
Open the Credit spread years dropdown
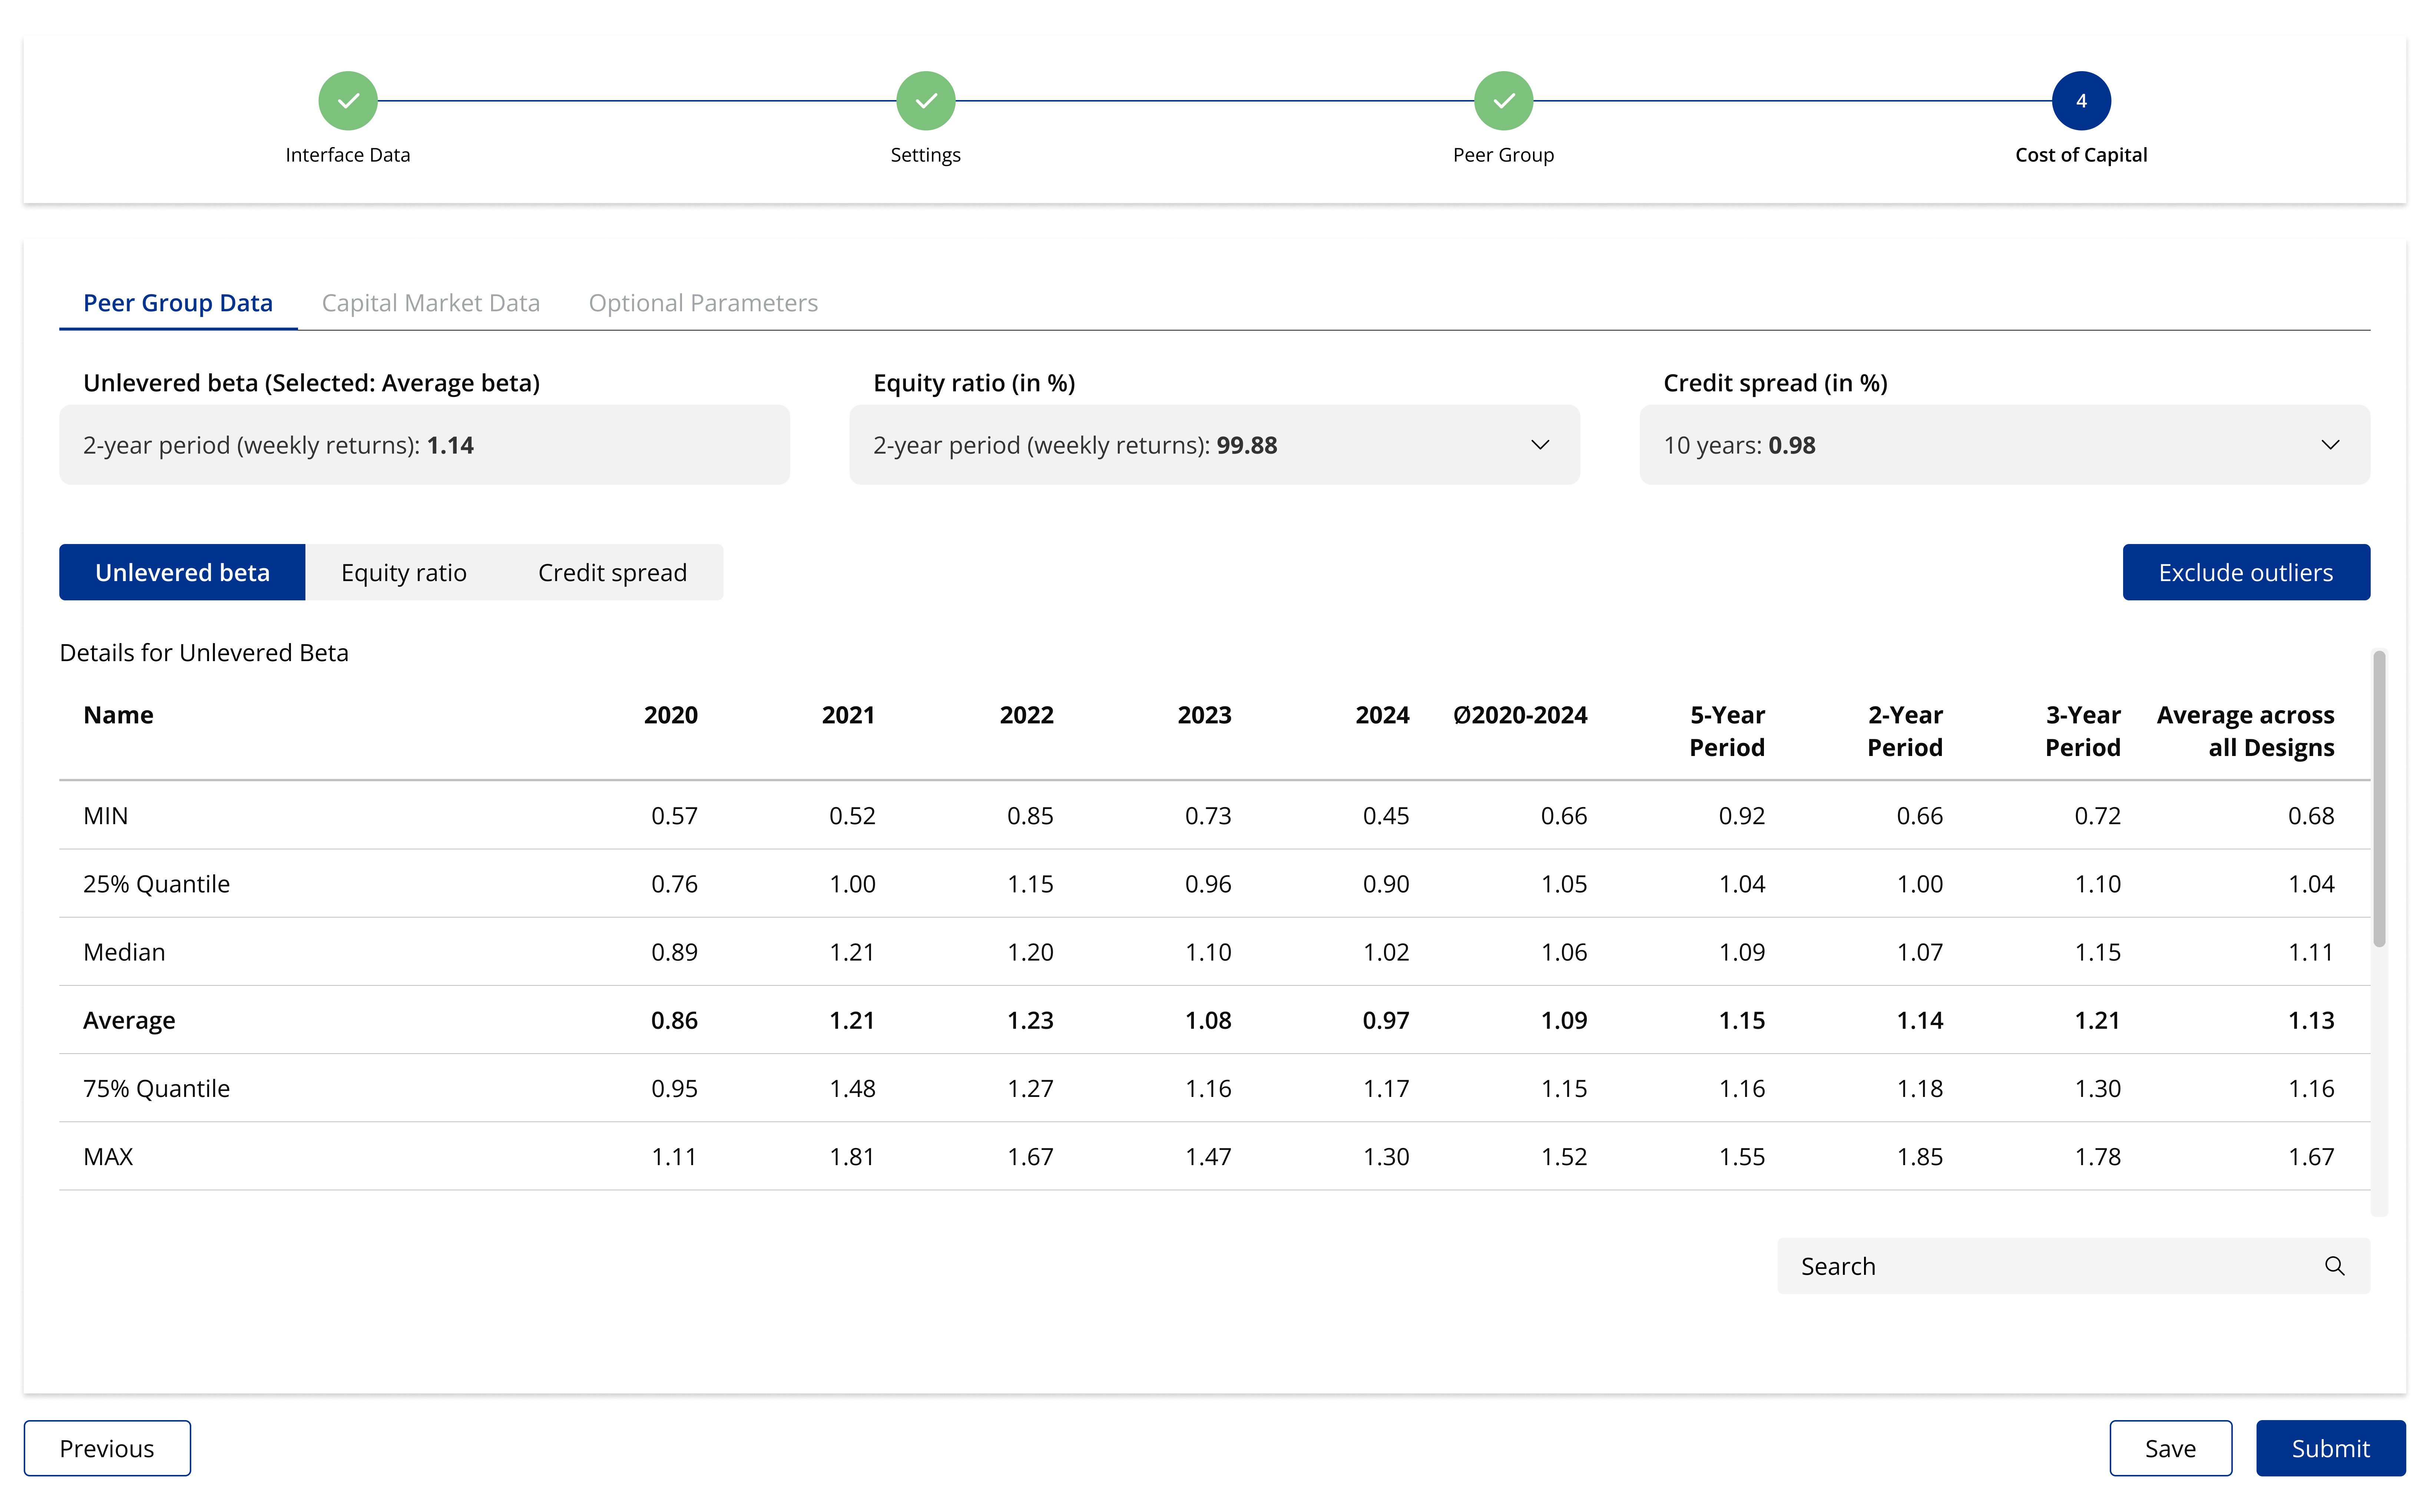2004,445
